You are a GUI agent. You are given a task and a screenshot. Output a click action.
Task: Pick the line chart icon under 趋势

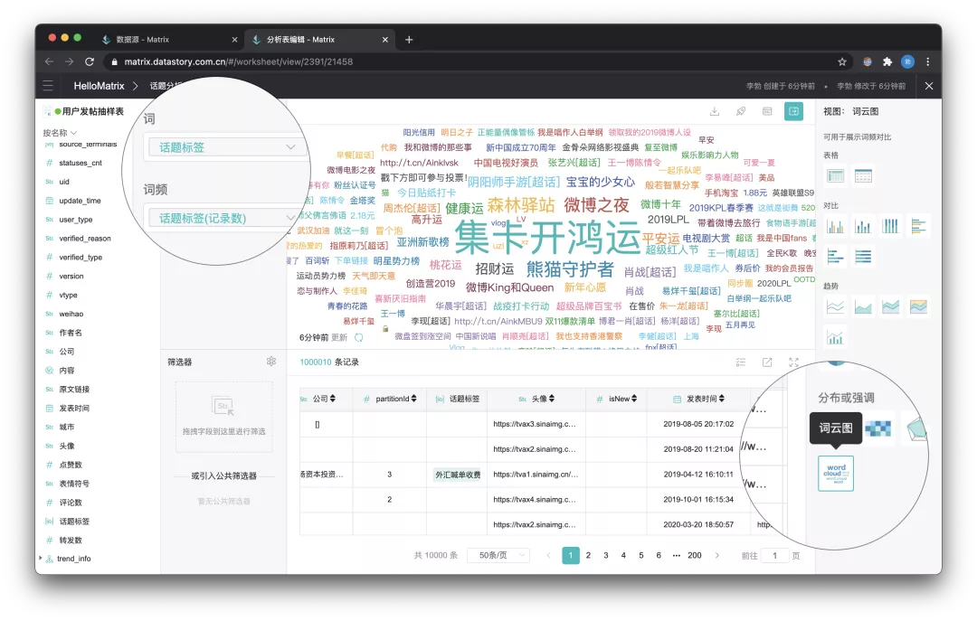(836, 306)
